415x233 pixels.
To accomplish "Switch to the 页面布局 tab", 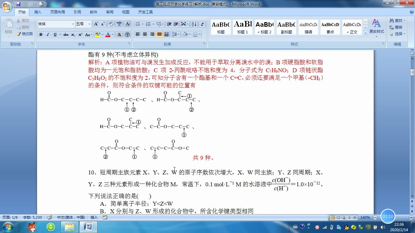I will pos(58,12).
